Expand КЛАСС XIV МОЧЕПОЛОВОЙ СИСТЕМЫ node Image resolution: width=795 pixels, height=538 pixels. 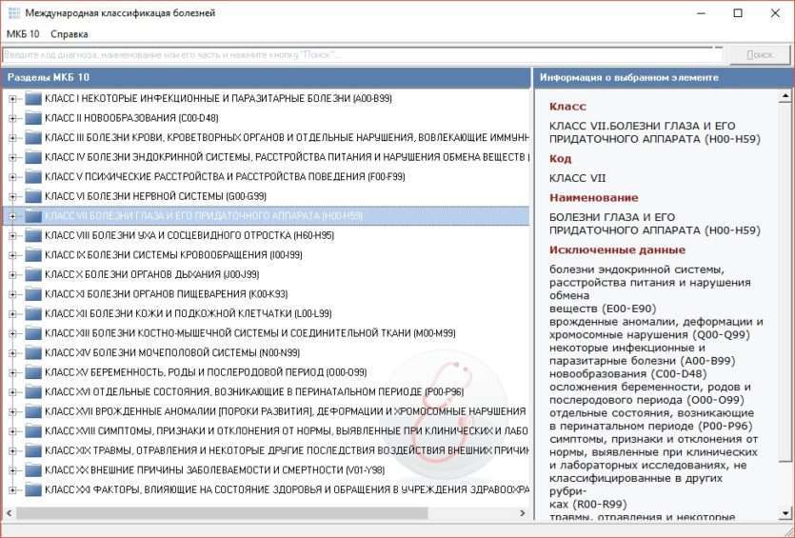[x=12, y=353]
